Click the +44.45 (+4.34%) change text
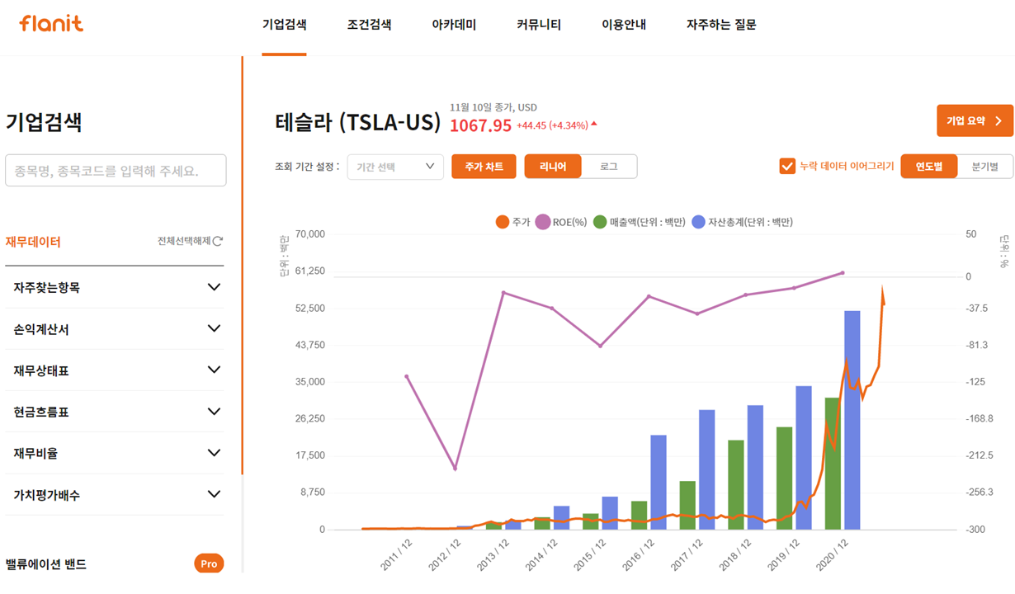1015x594 pixels. click(556, 125)
